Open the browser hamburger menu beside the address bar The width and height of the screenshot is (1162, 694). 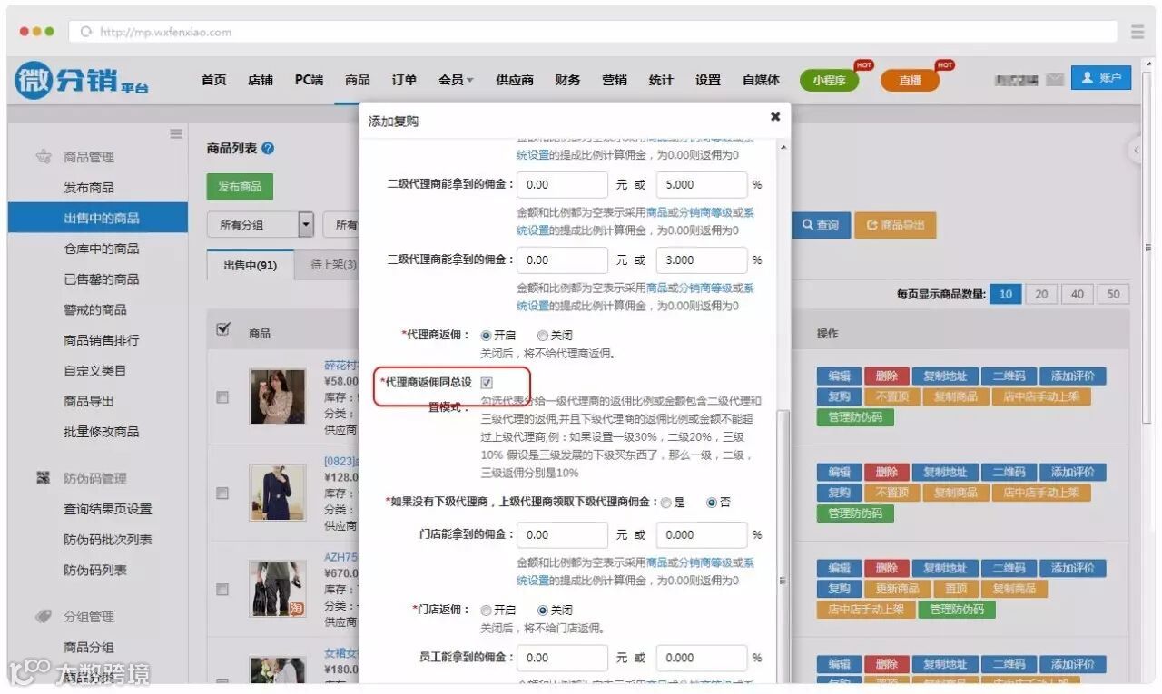point(1137,32)
